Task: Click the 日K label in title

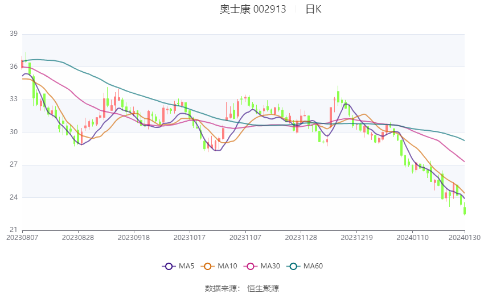Action: 313,9
